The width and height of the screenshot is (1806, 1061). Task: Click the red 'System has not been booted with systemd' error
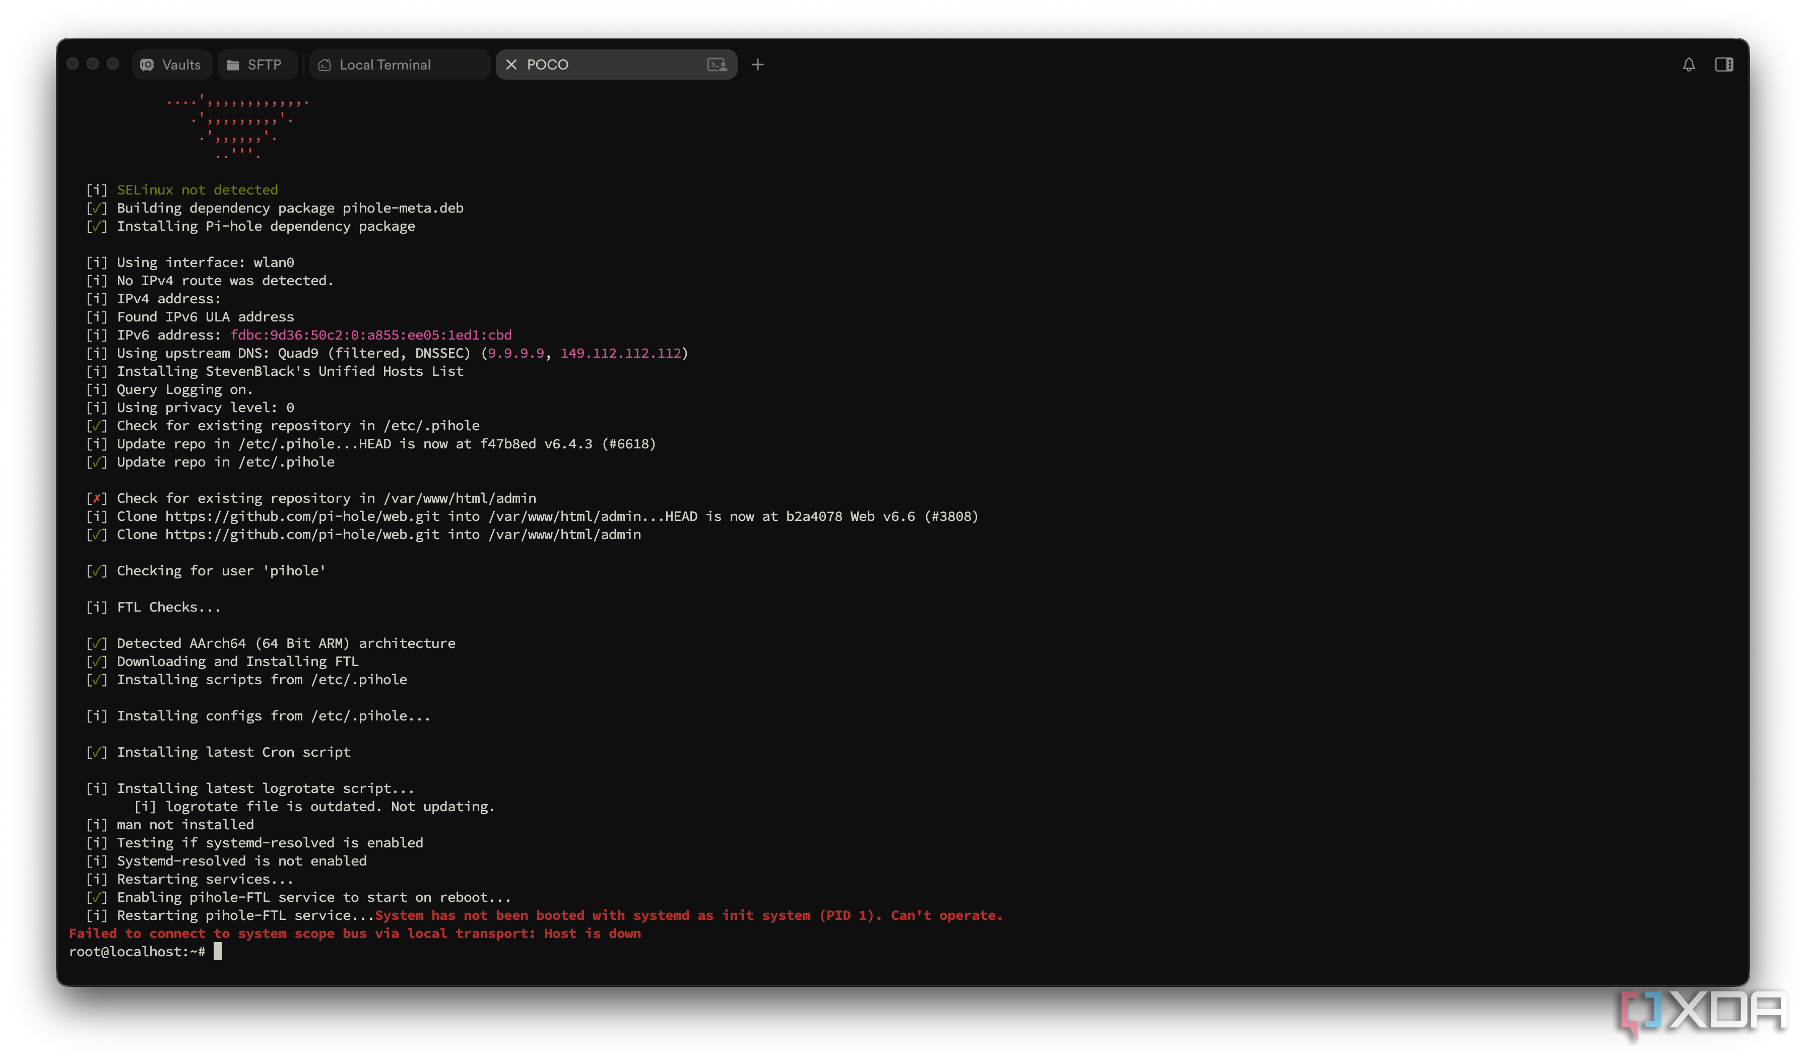[689, 915]
